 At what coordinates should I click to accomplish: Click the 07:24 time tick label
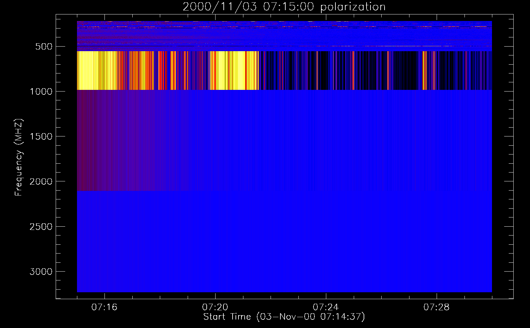(326, 307)
